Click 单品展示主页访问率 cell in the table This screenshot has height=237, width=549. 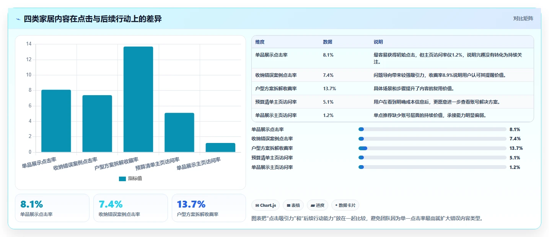click(276, 115)
